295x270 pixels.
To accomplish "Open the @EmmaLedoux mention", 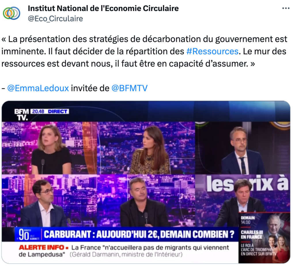I will point(38,88).
